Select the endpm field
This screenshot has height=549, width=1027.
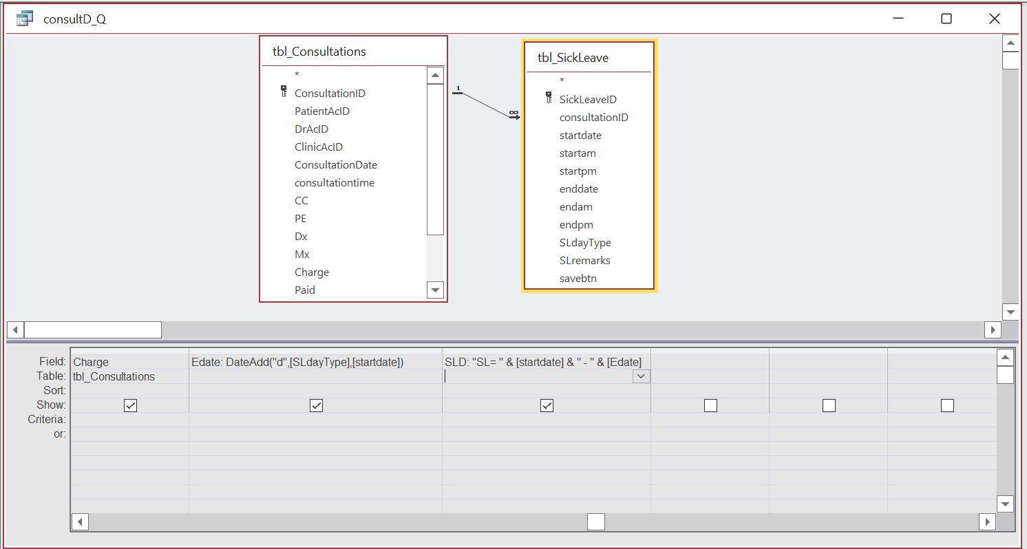[575, 224]
